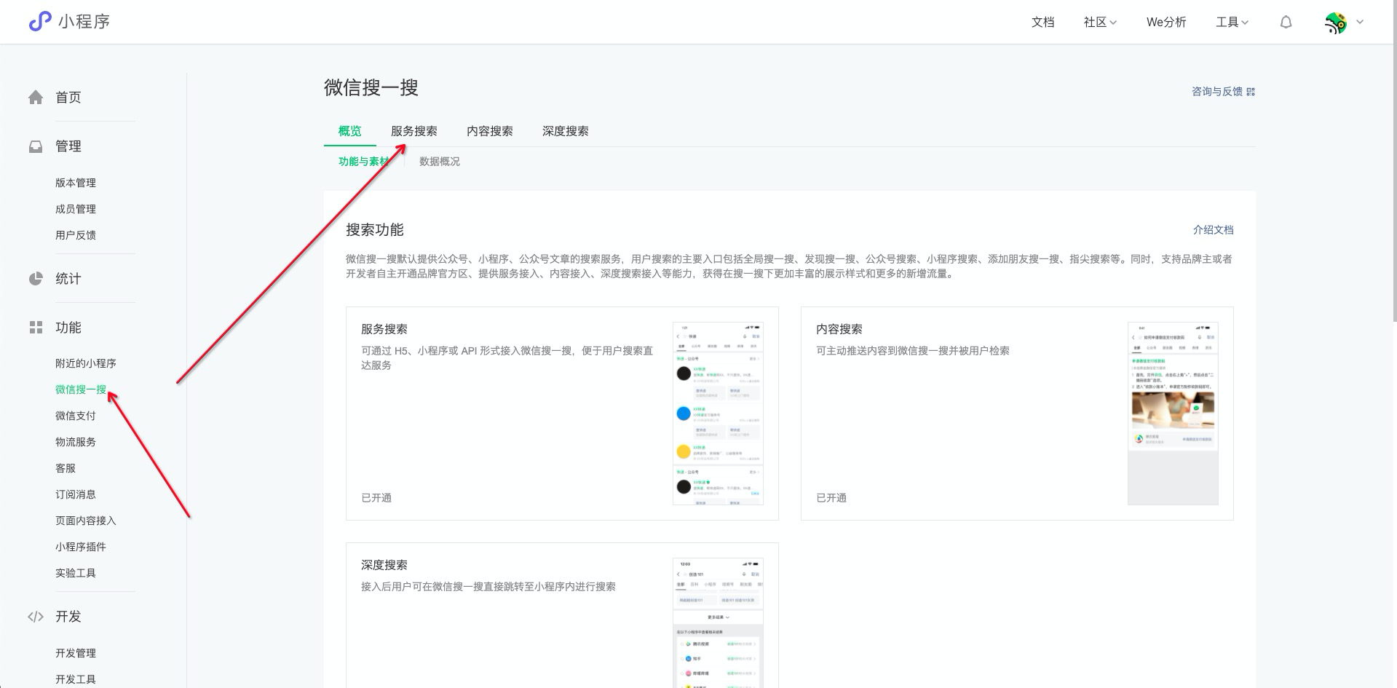Open 版本管理 in the sidebar
The width and height of the screenshot is (1397, 688).
click(76, 183)
